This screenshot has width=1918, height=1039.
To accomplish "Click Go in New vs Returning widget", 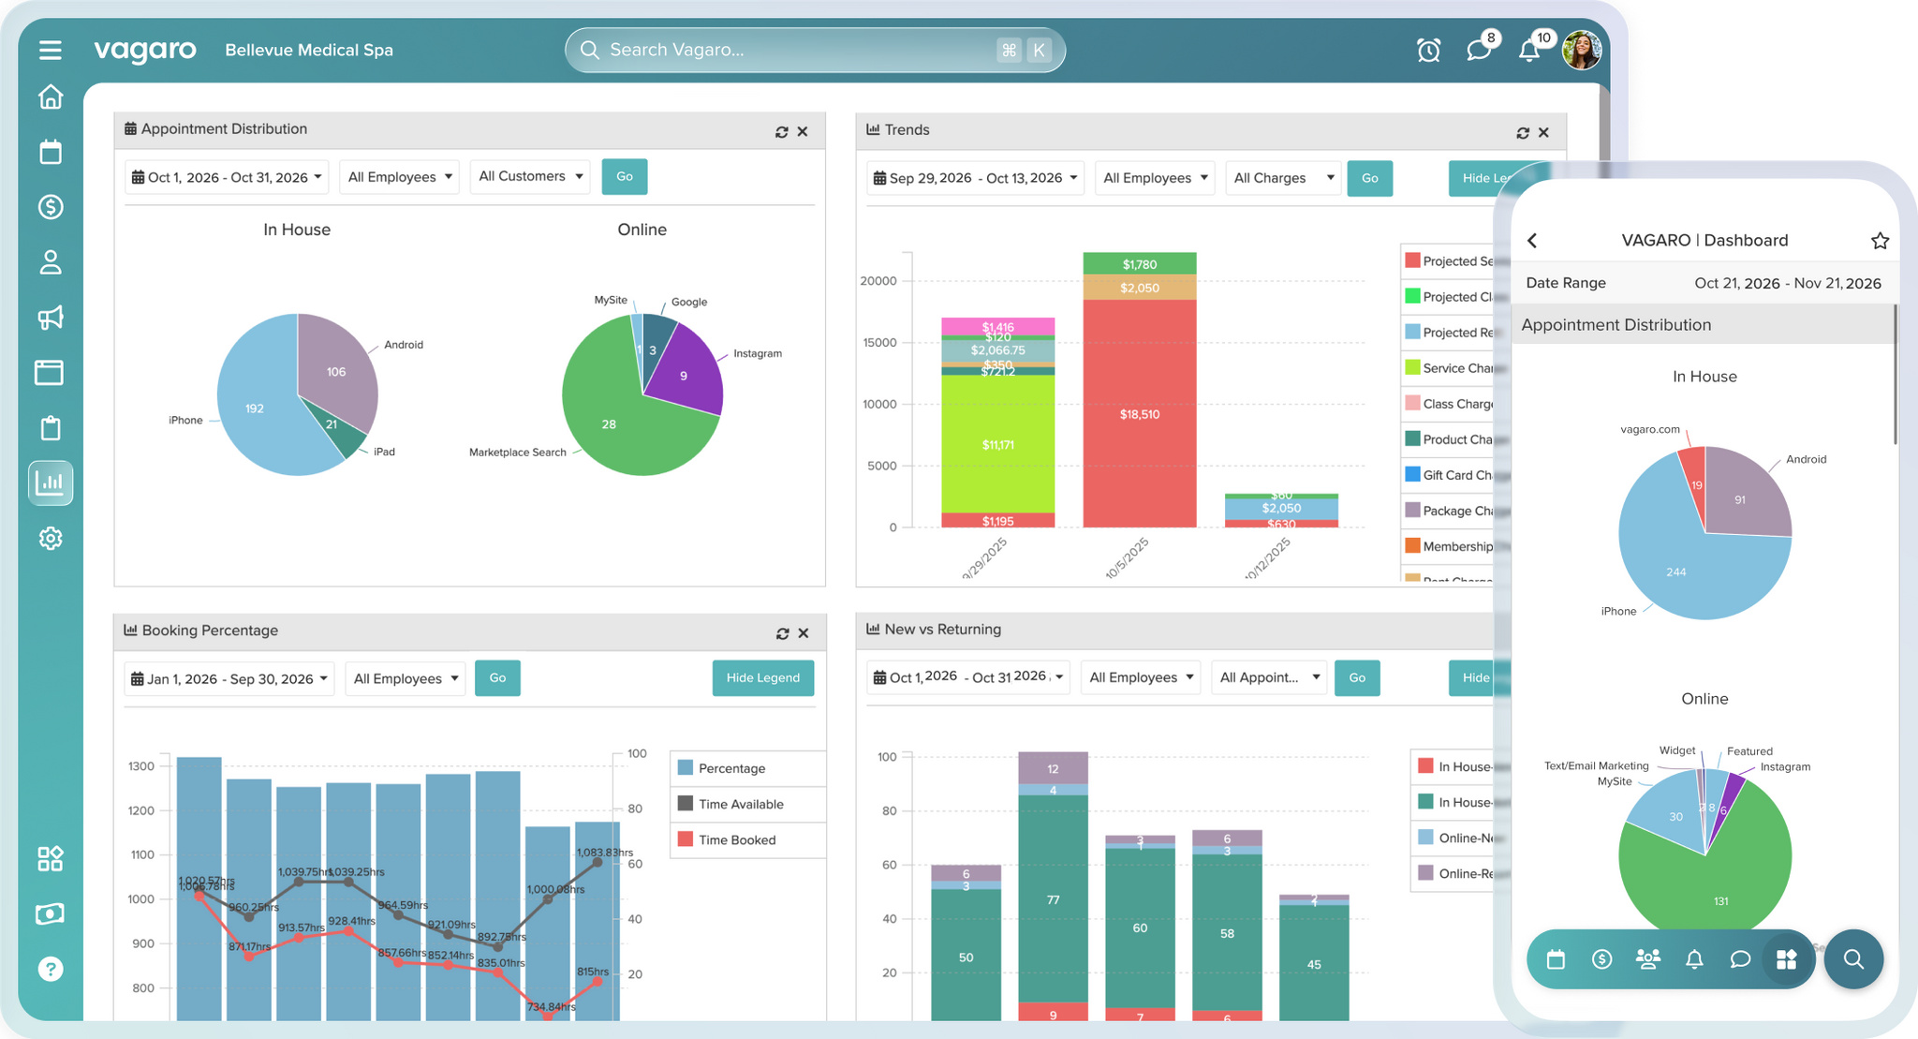I will pyautogui.click(x=1357, y=677).
